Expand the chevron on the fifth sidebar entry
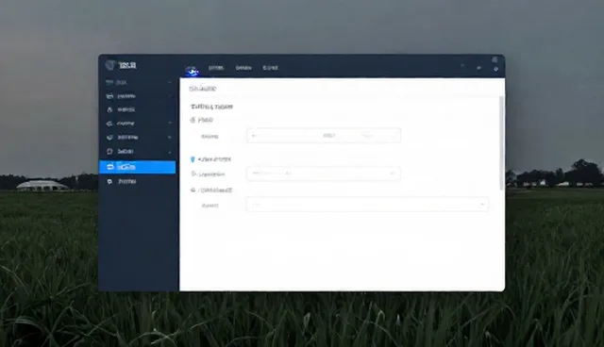This screenshot has height=347, width=604. 170,138
